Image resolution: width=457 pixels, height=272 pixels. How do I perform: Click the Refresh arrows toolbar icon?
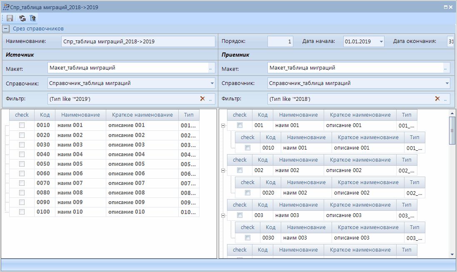(x=22, y=18)
